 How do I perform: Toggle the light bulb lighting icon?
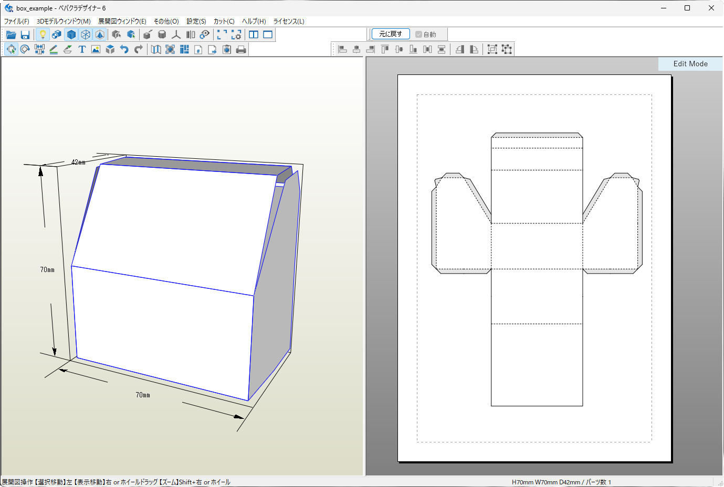43,35
